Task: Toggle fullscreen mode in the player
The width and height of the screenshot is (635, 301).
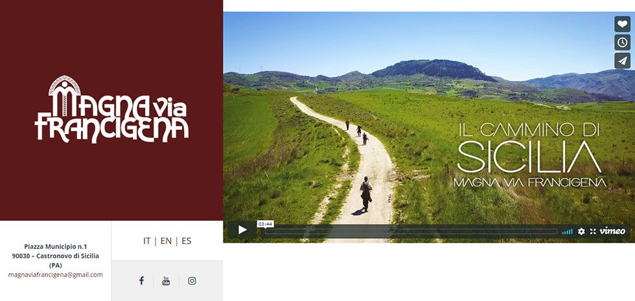Action: tap(593, 232)
